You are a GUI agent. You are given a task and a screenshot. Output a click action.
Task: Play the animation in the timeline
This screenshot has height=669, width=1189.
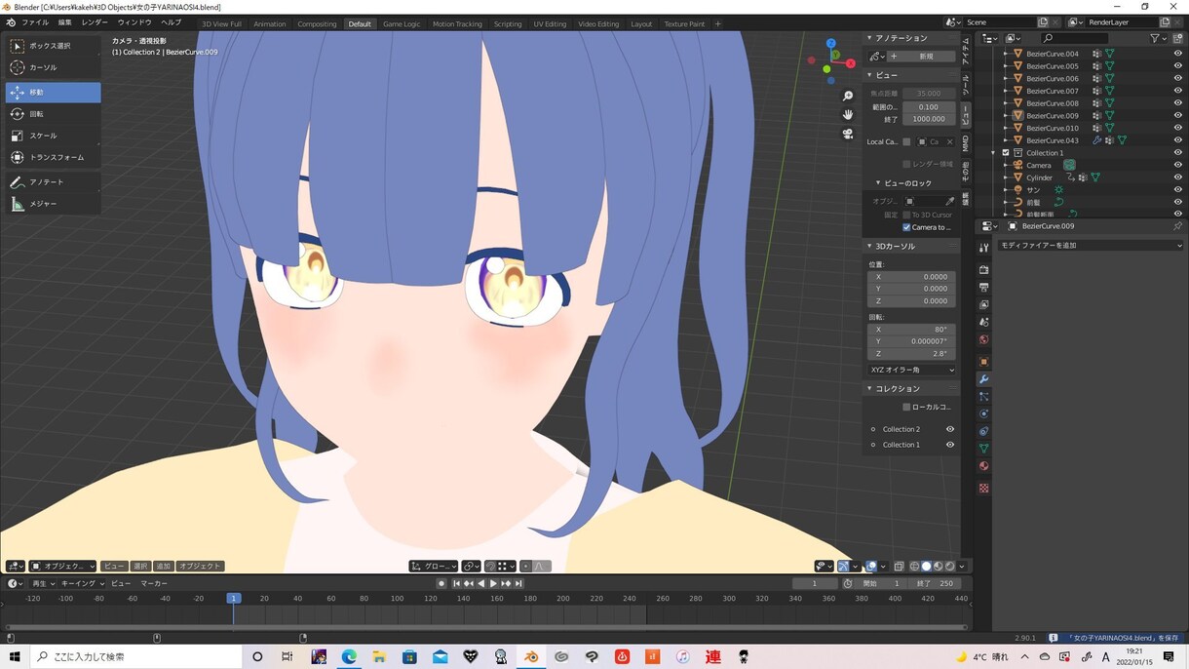493,583
